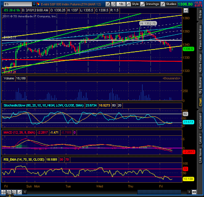Image resolution: width=204 pixels, height=197 pixels.
Task: Open the Big Buttons sidebar tab
Action: pos(200,85)
